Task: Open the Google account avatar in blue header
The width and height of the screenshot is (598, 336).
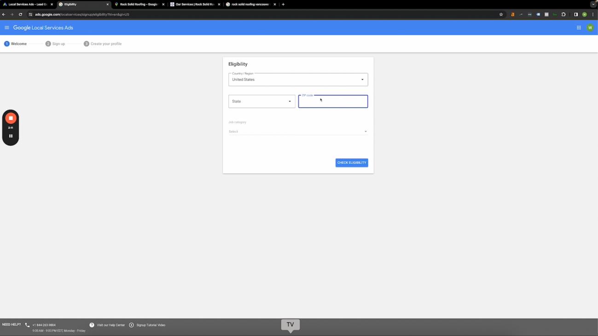Action: 590,28
